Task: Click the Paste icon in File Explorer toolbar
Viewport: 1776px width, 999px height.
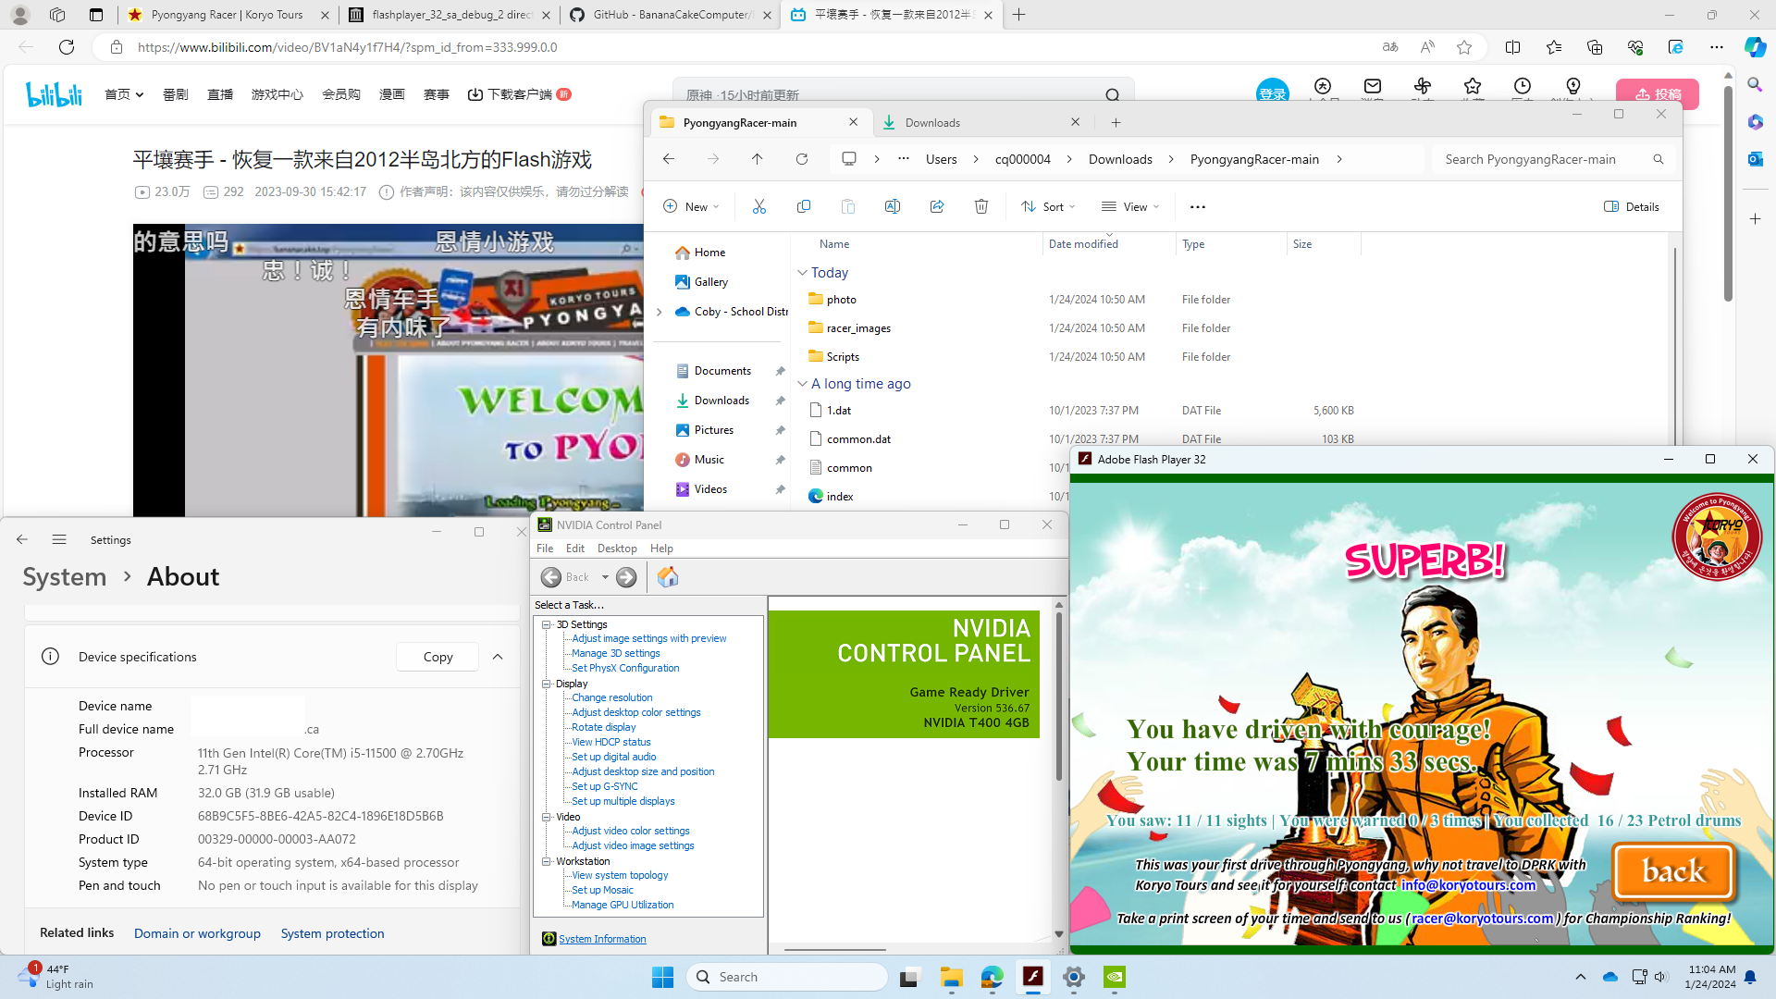Action: [x=847, y=207]
